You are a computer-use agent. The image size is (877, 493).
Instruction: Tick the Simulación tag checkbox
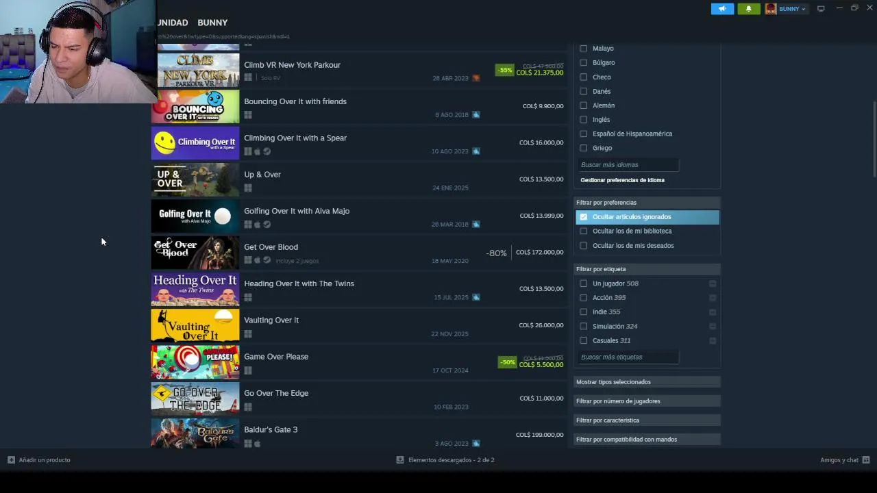pos(584,327)
